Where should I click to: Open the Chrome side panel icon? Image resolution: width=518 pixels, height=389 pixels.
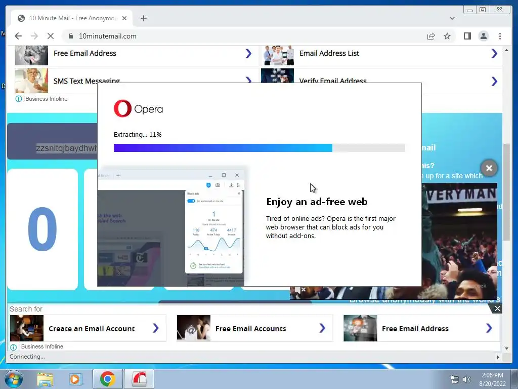point(467,36)
